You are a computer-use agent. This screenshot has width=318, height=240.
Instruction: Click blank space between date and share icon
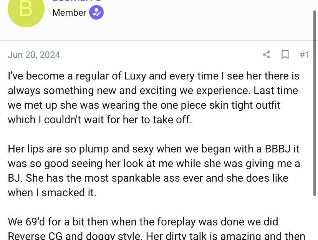point(161,55)
